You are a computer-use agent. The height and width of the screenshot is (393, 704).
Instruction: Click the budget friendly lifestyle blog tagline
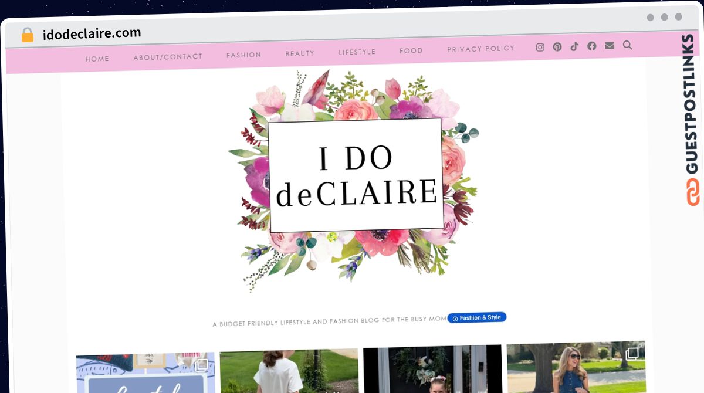pyautogui.click(x=330, y=321)
